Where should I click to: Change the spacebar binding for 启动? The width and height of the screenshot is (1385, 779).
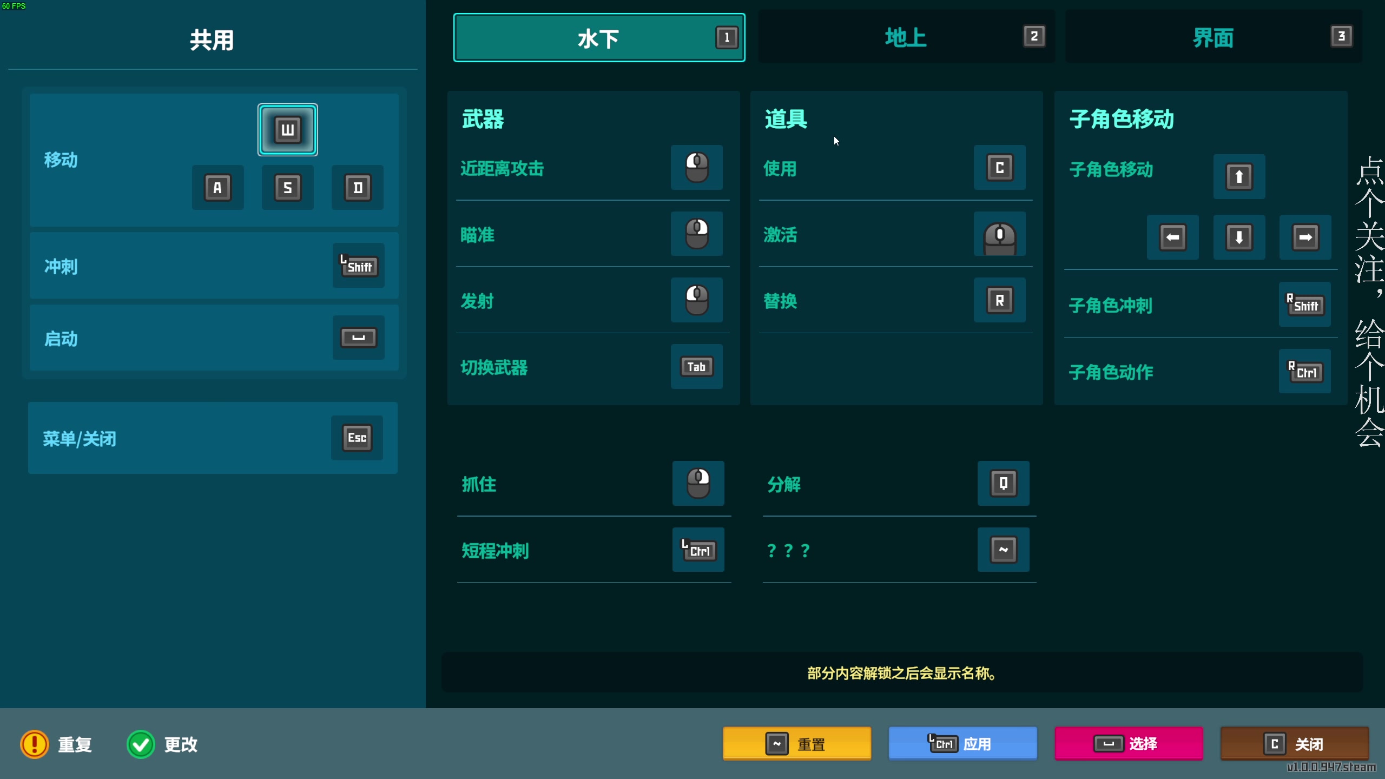pos(358,338)
